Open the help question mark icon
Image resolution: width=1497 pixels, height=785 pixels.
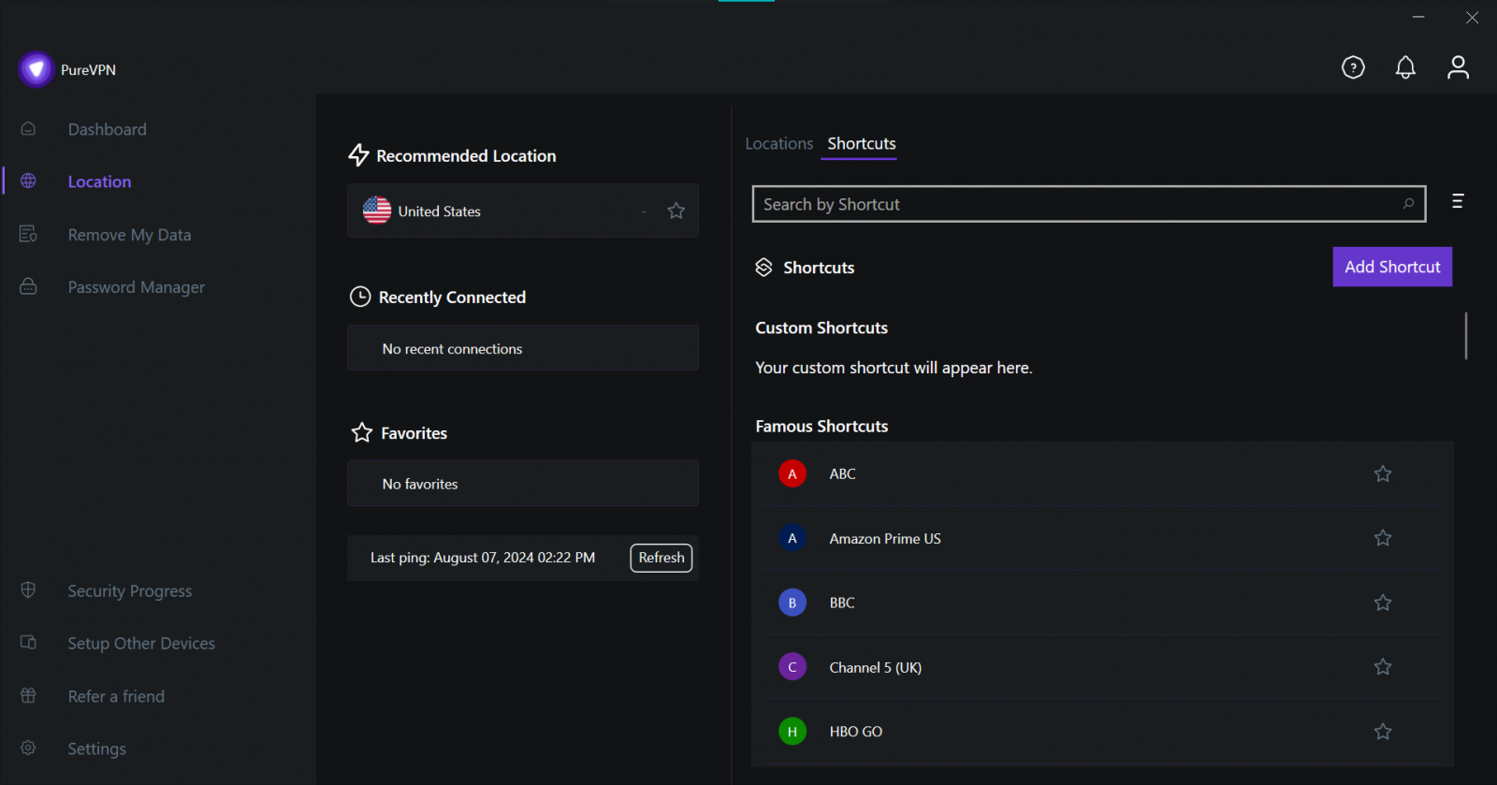pos(1353,67)
